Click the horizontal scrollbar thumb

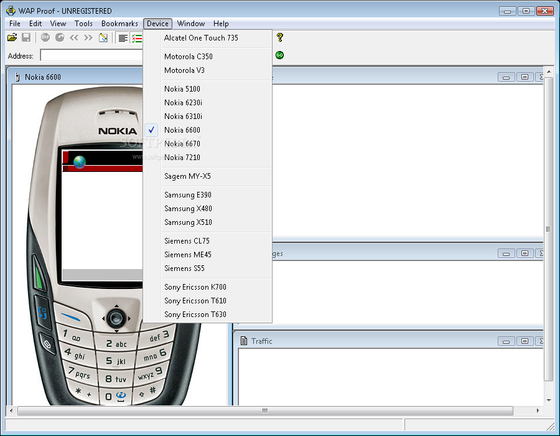(x=265, y=410)
